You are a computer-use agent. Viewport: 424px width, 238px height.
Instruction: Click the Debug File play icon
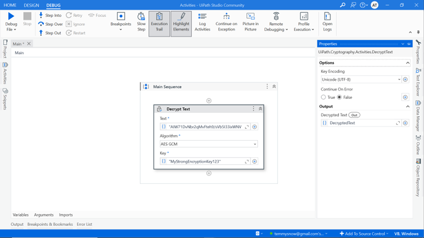click(11, 16)
